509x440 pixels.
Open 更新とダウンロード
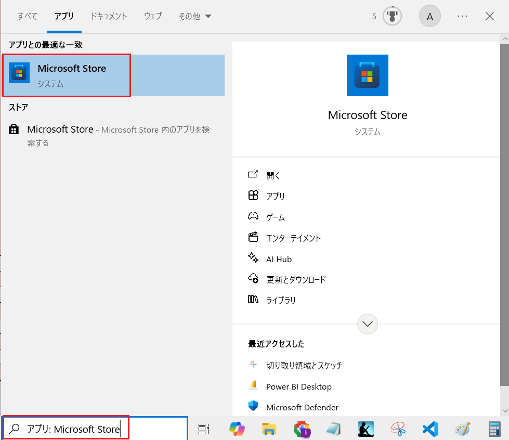[296, 280]
